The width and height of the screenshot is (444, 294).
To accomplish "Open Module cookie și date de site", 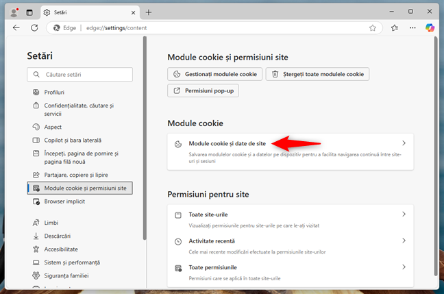I will pos(291,152).
